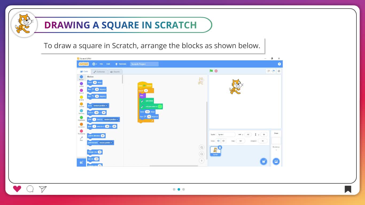Image resolution: width=365 pixels, height=205 pixels.
Task: Select the Sprite1 thumbnail
Action: click(215, 151)
